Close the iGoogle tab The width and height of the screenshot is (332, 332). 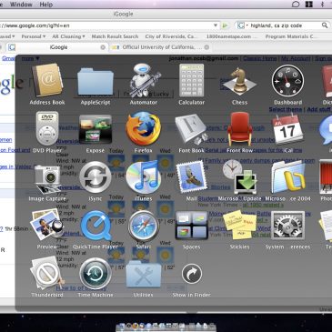click(103, 47)
